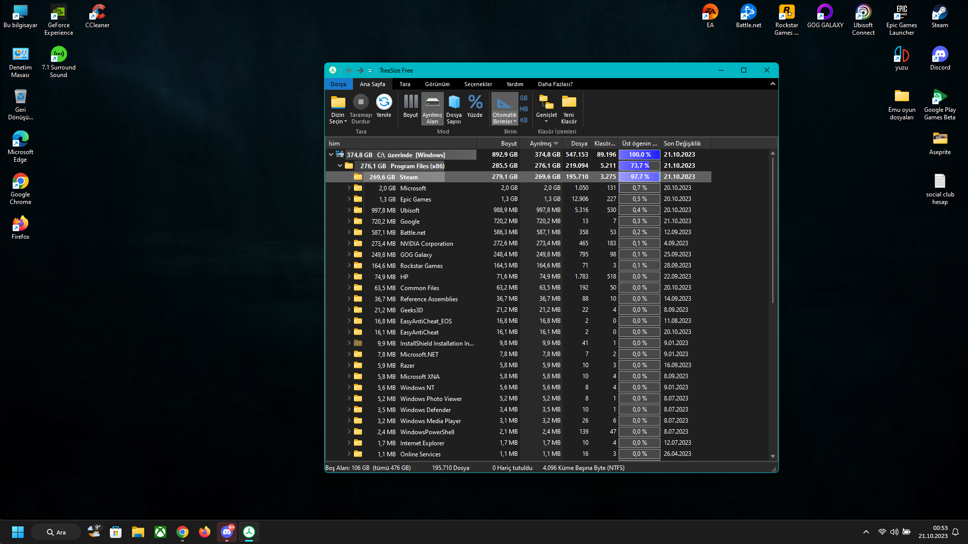Expand the Epic Games folder node
The width and height of the screenshot is (968, 544).
point(349,199)
